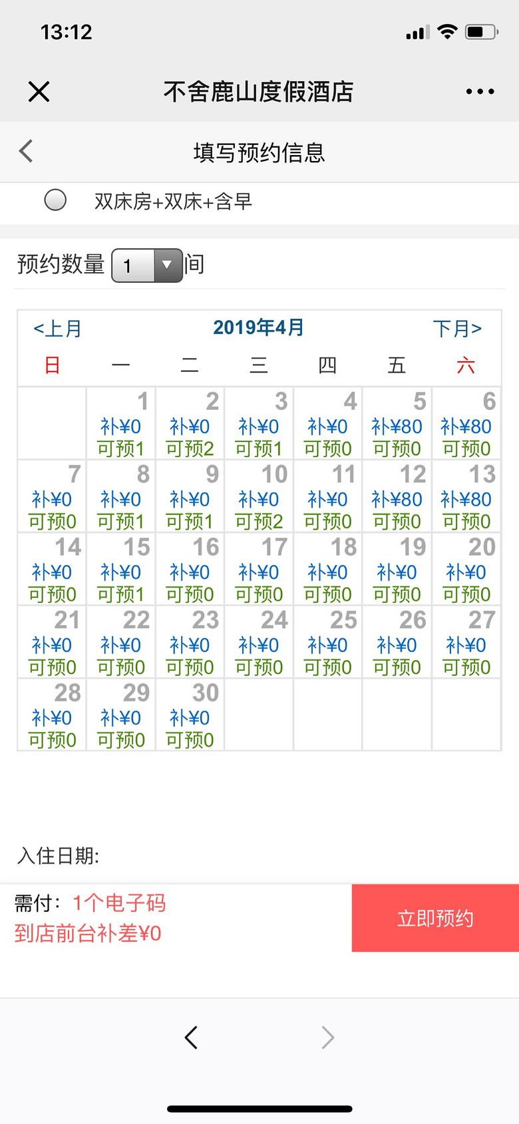This screenshot has height=1124, width=519.
Task: Select Saturday April 13 date cell
Action: point(466,496)
